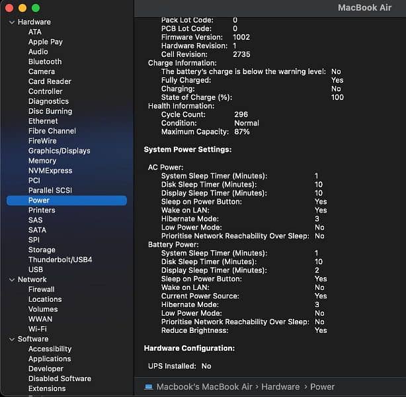Screen dimensions: 406x397
Task: Collapse the Hardware section in sidebar
Action: pos(11,22)
